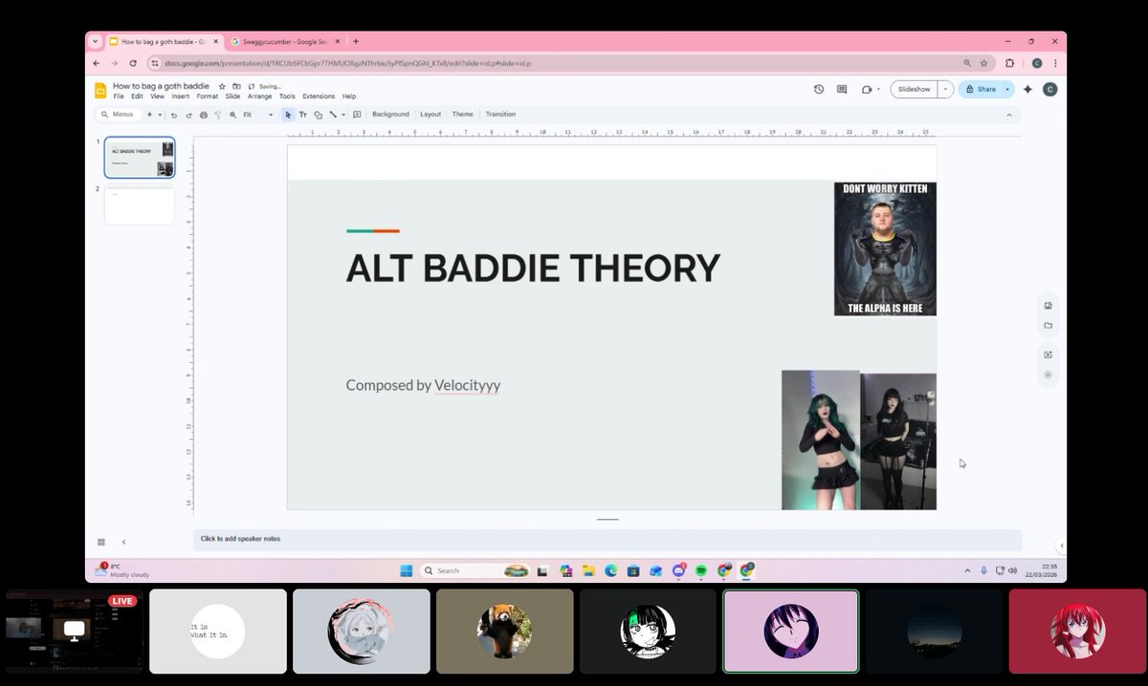Open the comments history icon
The height and width of the screenshot is (686, 1148).
pos(842,89)
